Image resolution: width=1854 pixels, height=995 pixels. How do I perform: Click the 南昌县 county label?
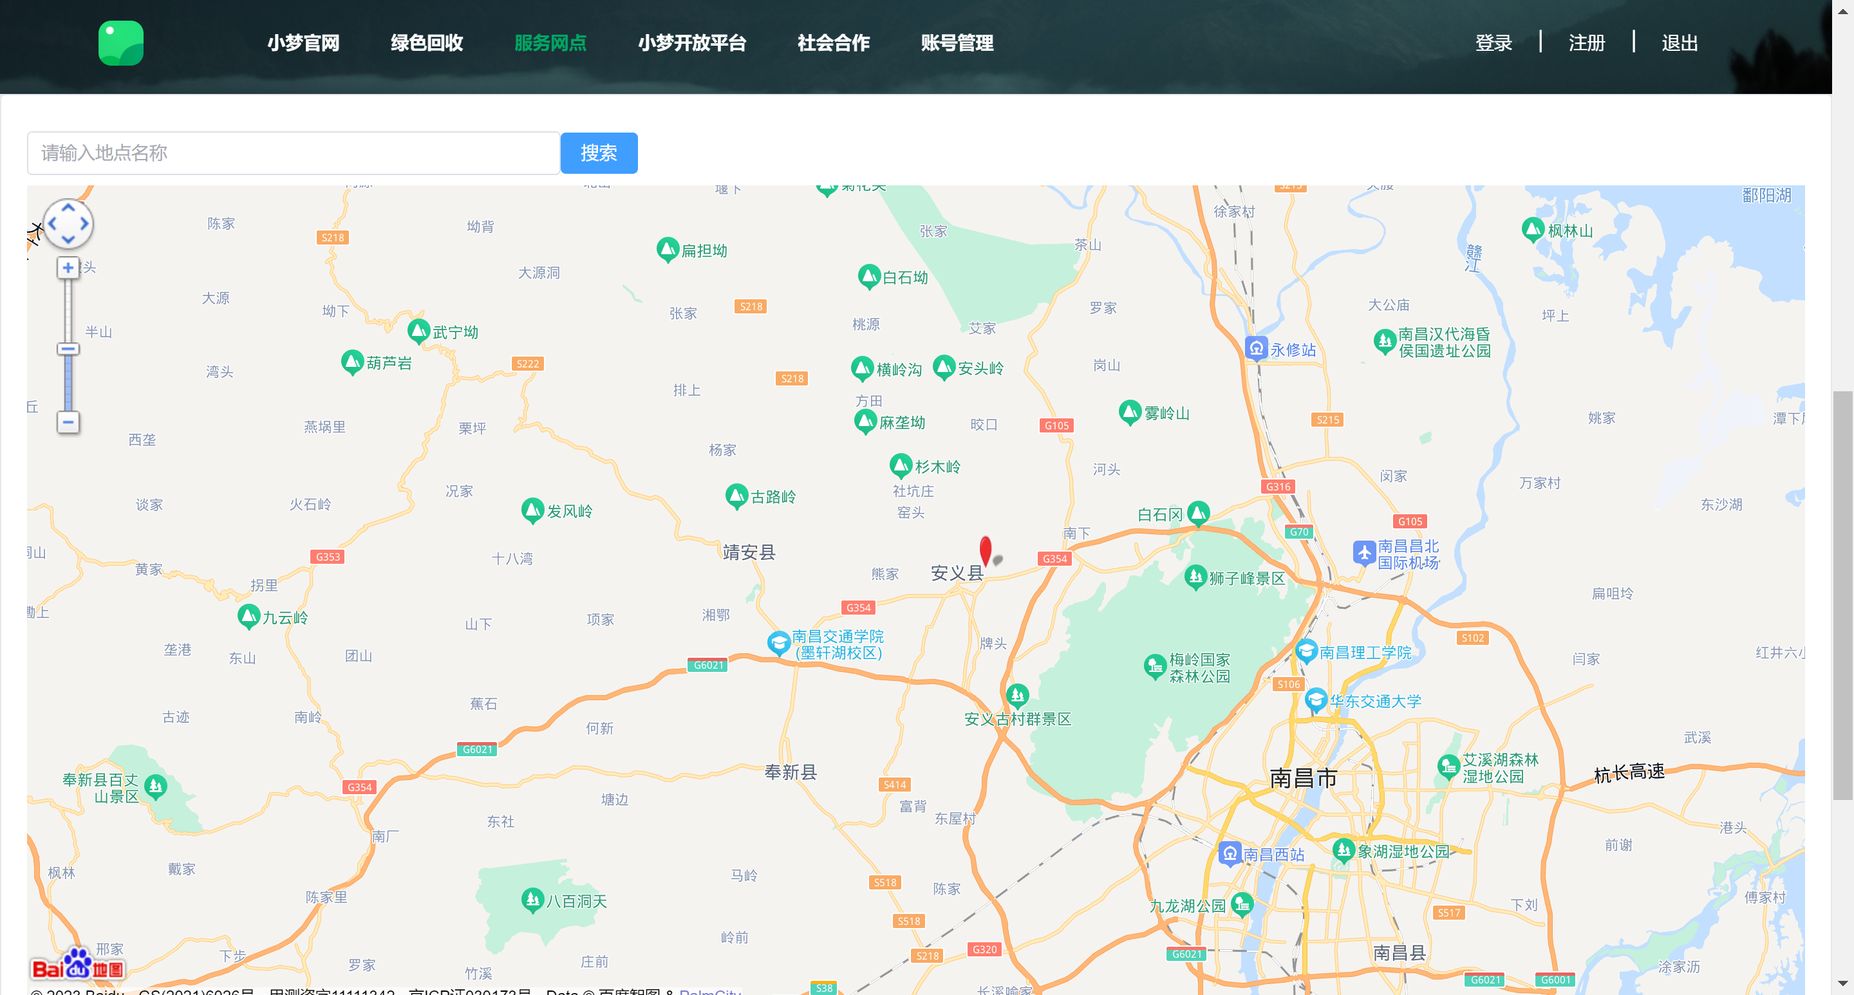coord(1399,953)
